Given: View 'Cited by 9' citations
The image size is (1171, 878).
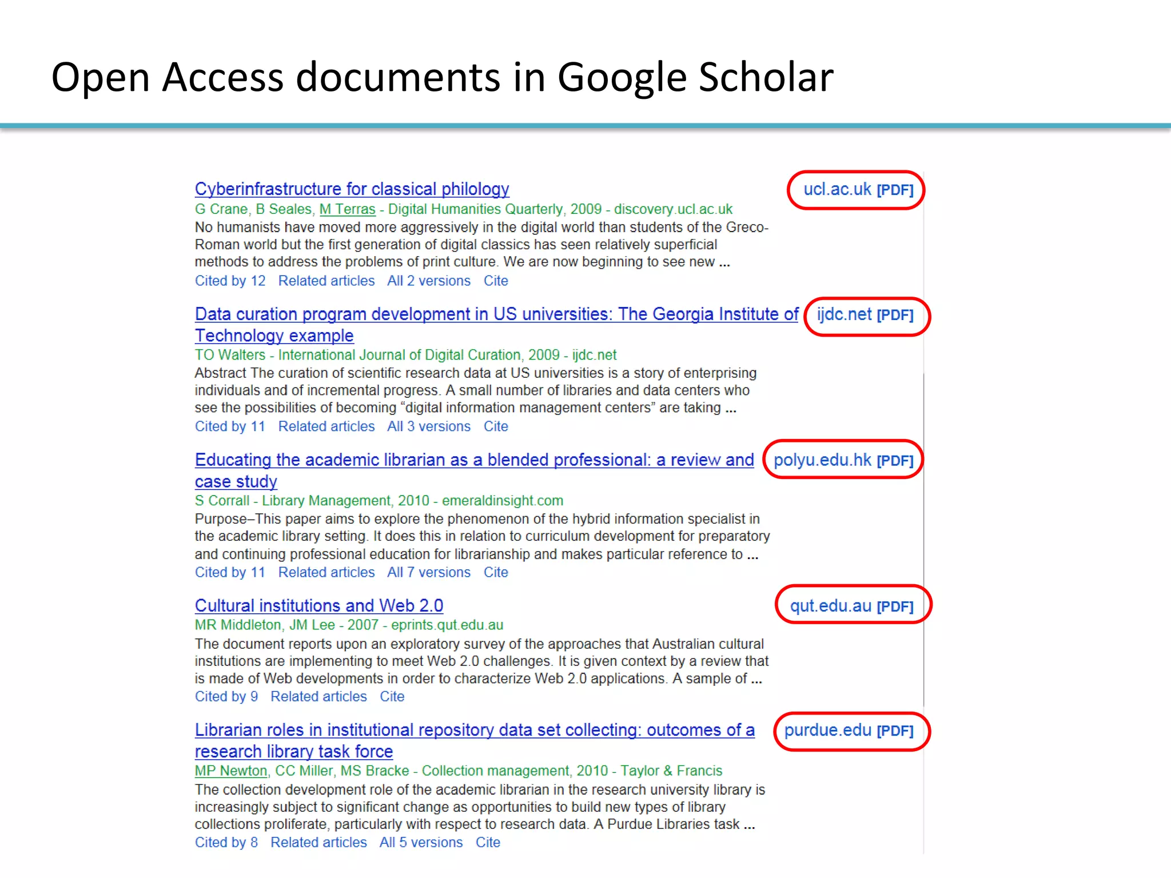Looking at the screenshot, I should point(226,697).
